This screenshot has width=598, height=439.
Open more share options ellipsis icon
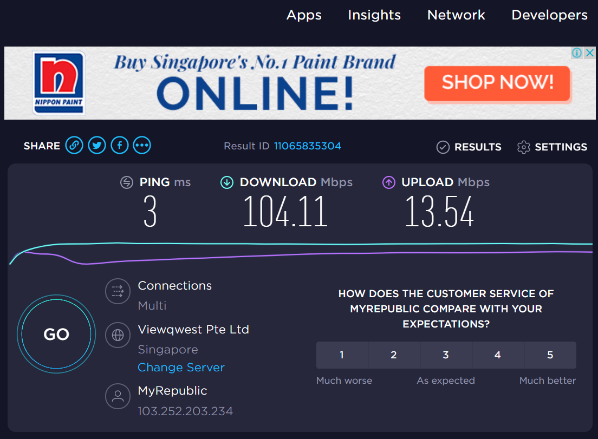[x=142, y=146]
